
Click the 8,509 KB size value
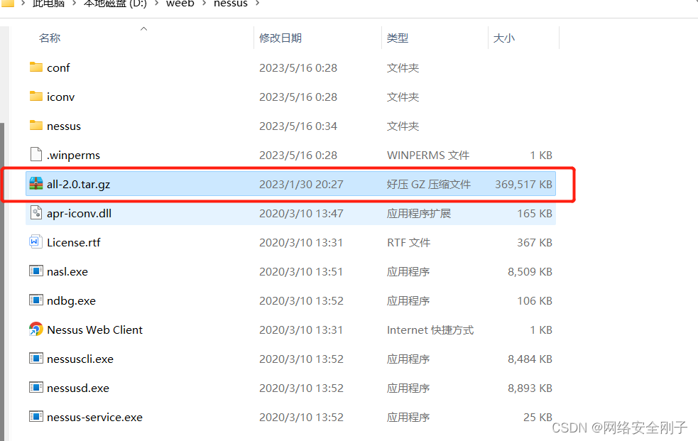(x=530, y=272)
